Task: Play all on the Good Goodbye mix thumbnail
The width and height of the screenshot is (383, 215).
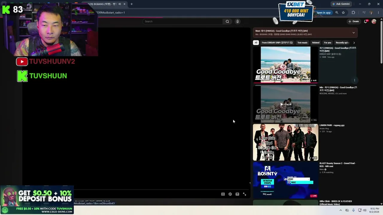Action: point(285,104)
